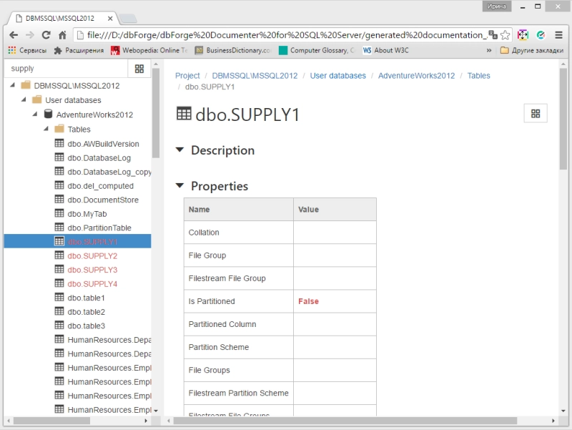Viewport: 572px width, 430px height.
Task: Collapse the Description section
Action: tap(179, 150)
